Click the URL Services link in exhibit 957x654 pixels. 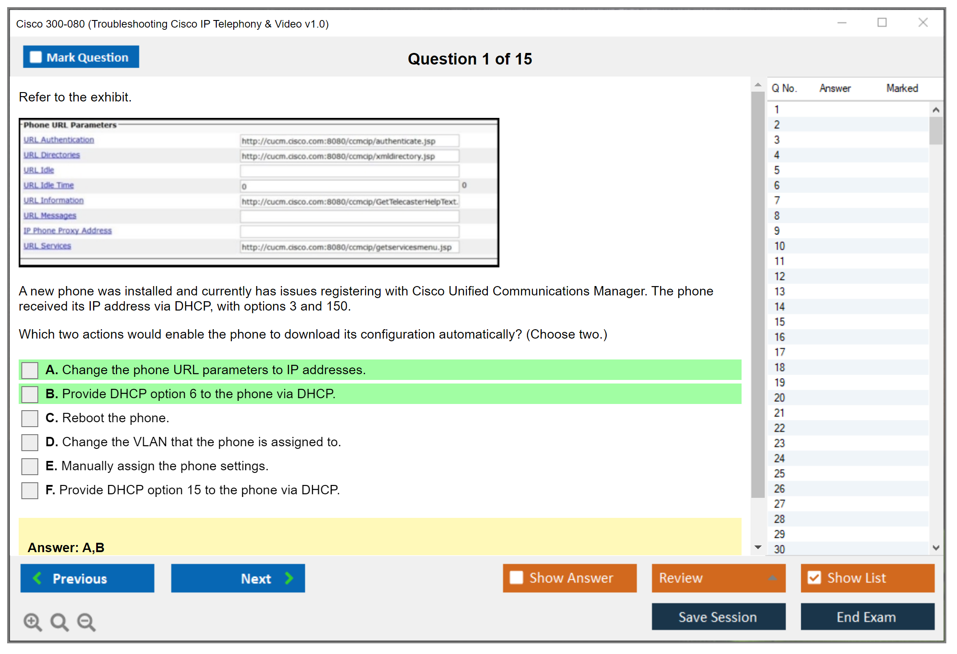click(47, 246)
